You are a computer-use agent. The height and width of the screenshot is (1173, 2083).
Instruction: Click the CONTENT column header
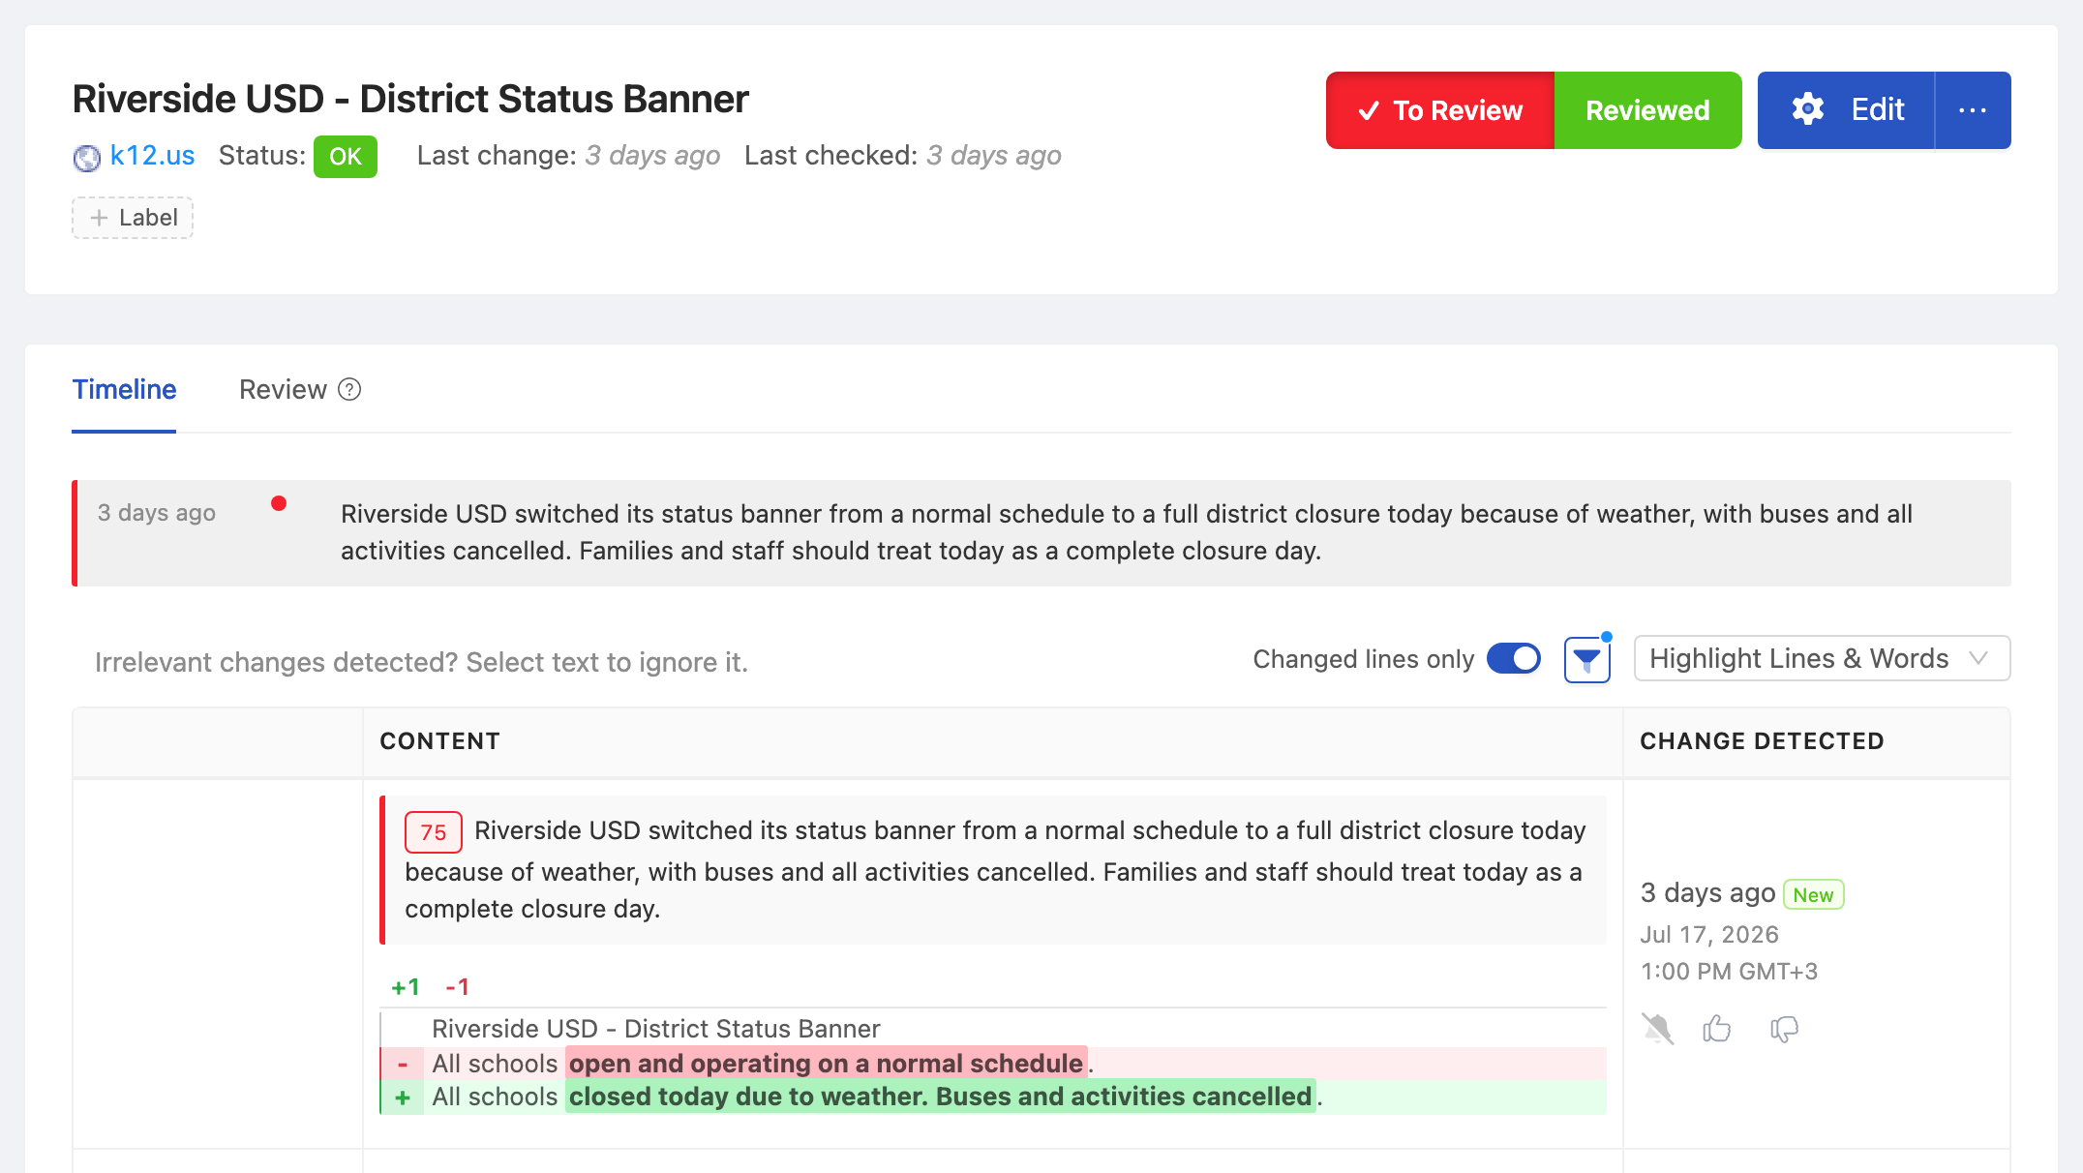coord(439,741)
